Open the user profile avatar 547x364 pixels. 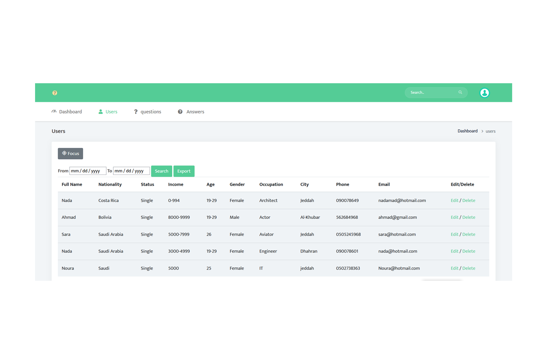[x=484, y=93]
